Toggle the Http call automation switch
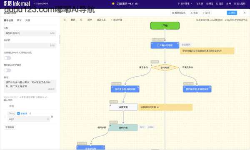The width and height of the screenshot is (250, 150). (7, 58)
